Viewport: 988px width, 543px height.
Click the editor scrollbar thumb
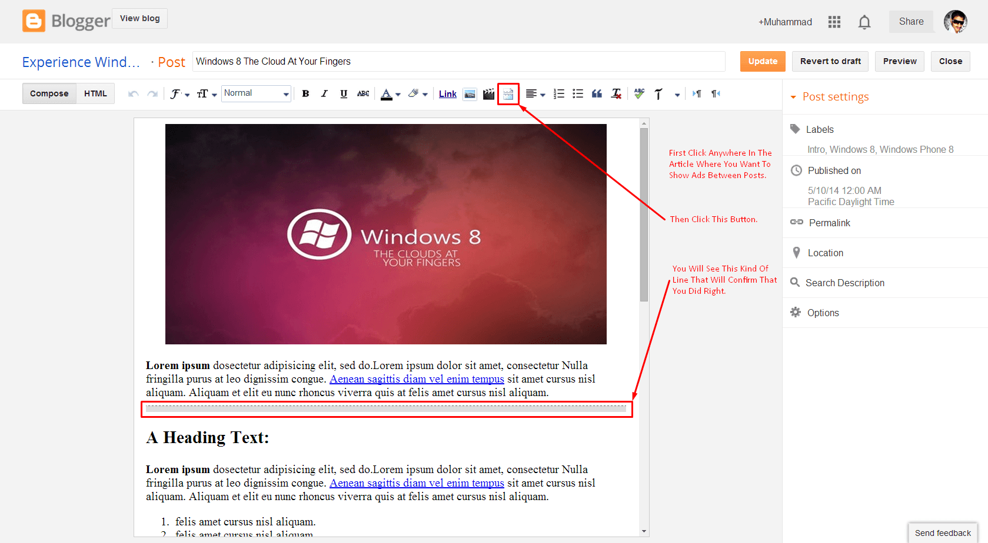pos(644,215)
